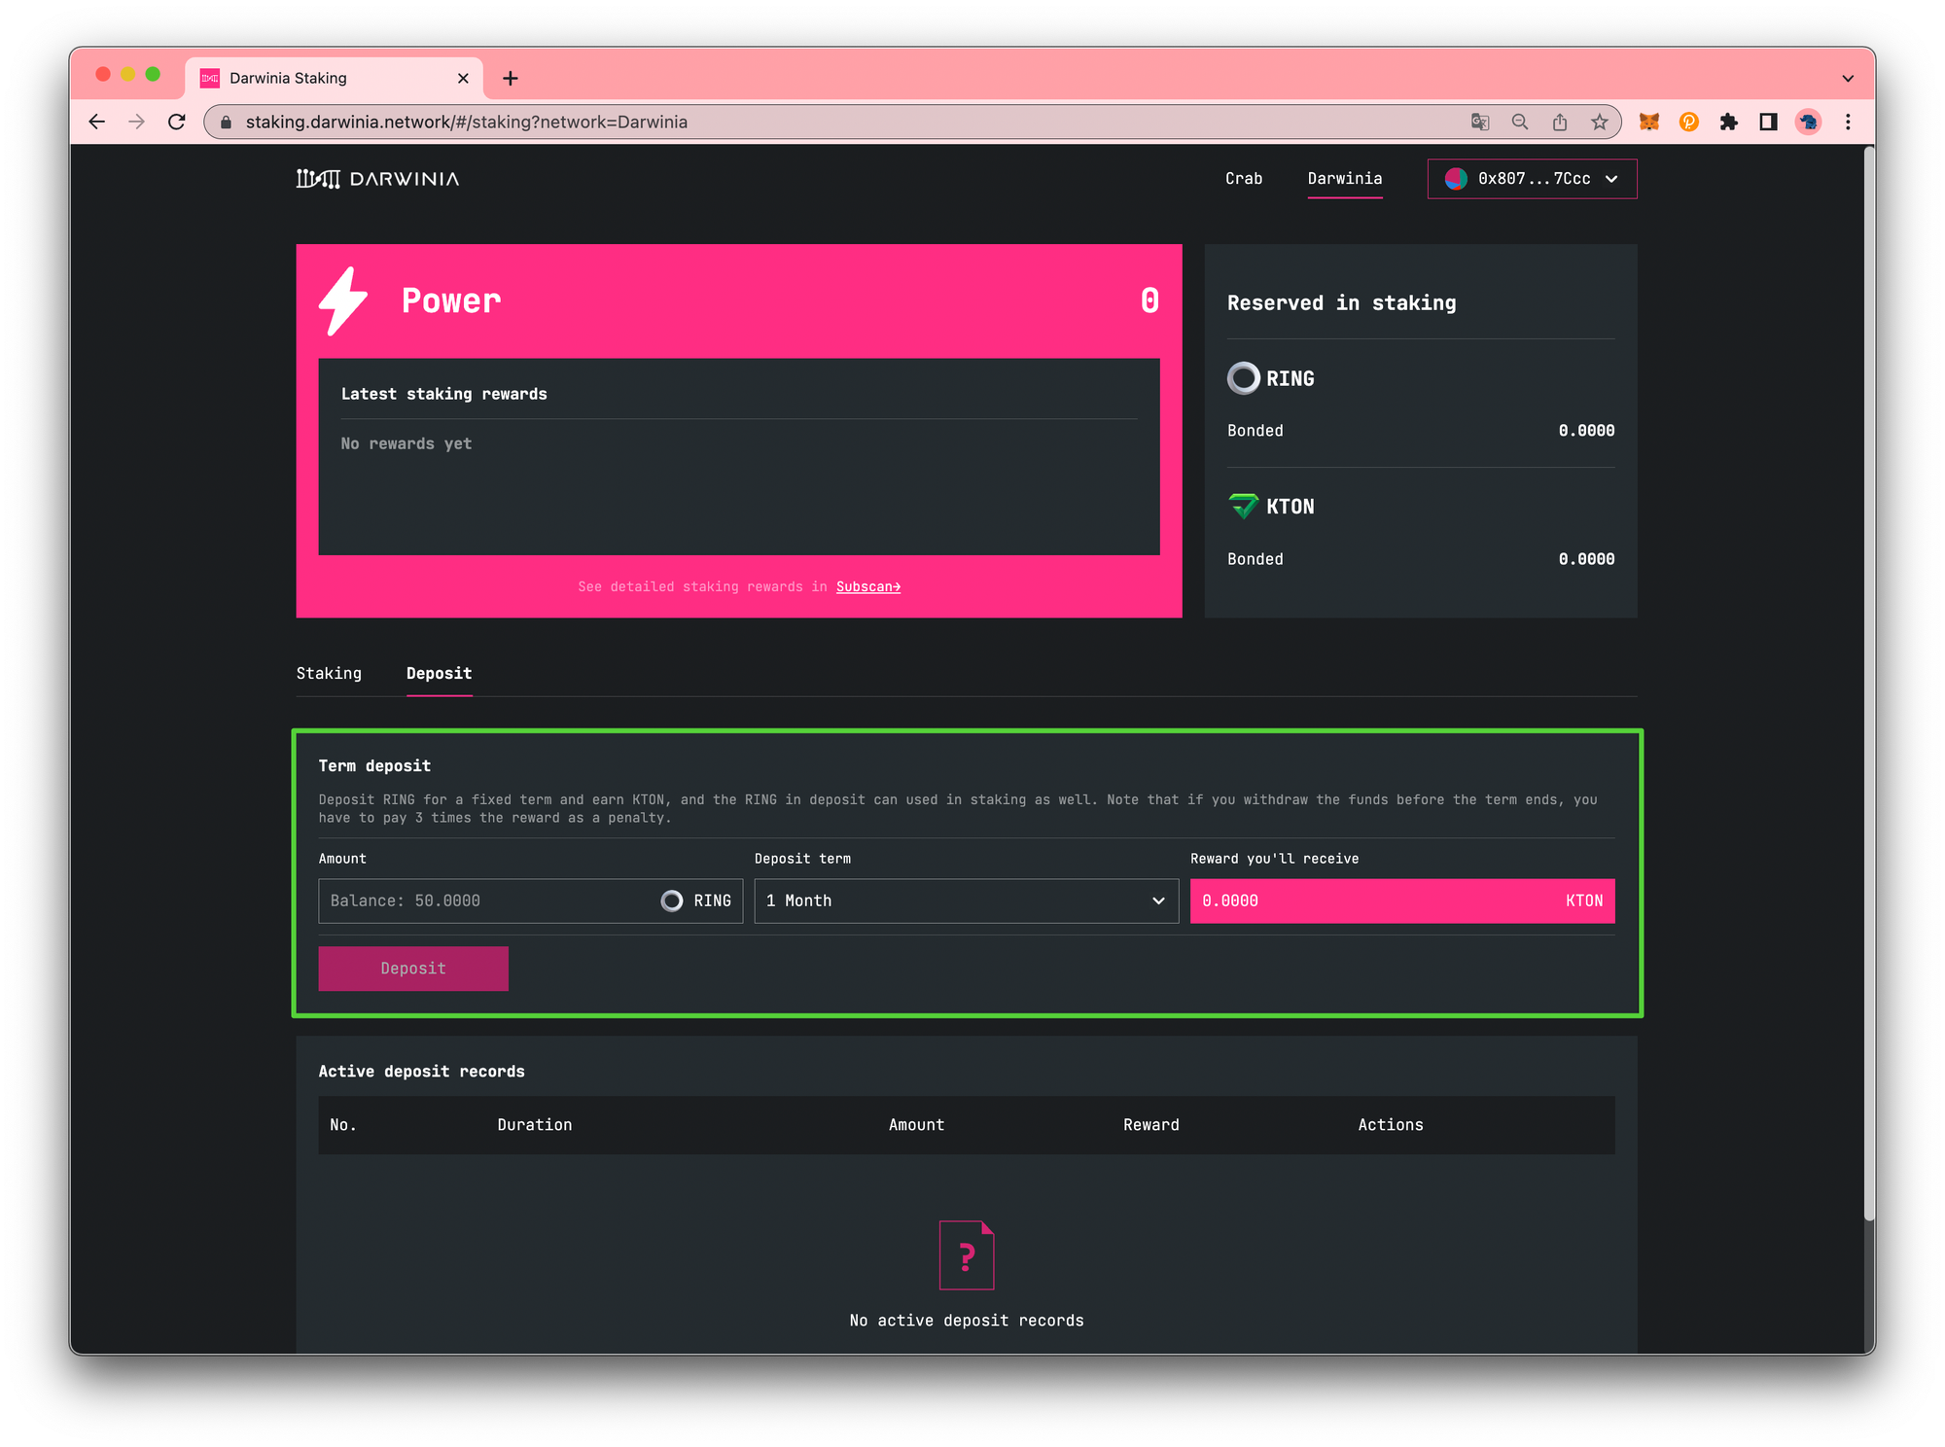Expand the Deposit term 1 Month dropdown
Viewport: 1945px width, 1447px height.
click(x=966, y=901)
